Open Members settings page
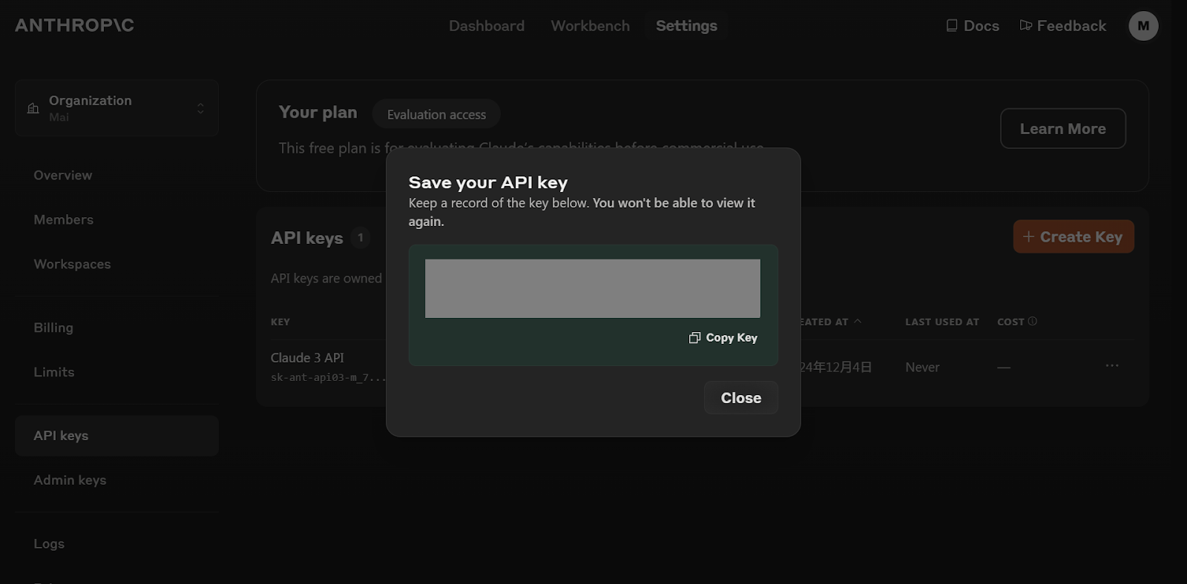1187x584 pixels. coord(63,220)
